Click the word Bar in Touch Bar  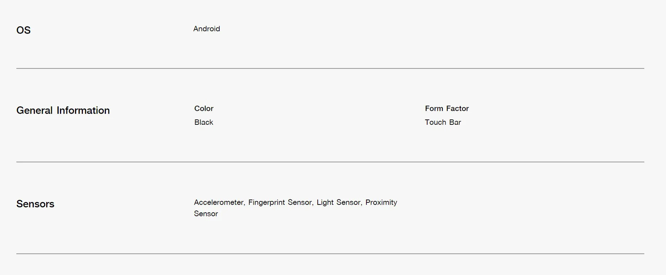pyautogui.click(x=455, y=122)
